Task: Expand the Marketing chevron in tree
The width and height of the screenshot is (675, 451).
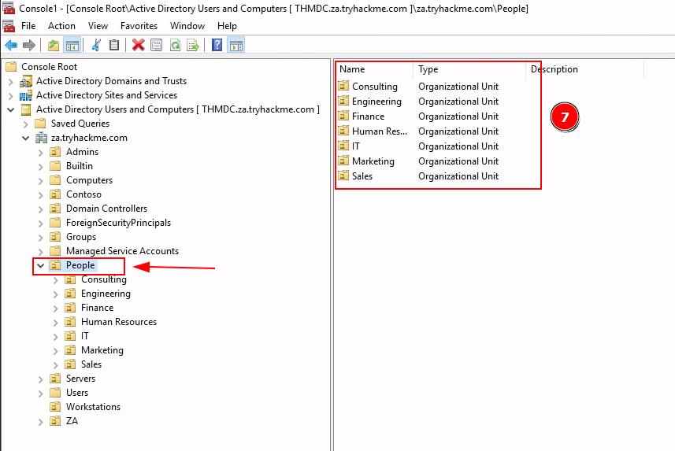Action: pos(56,351)
